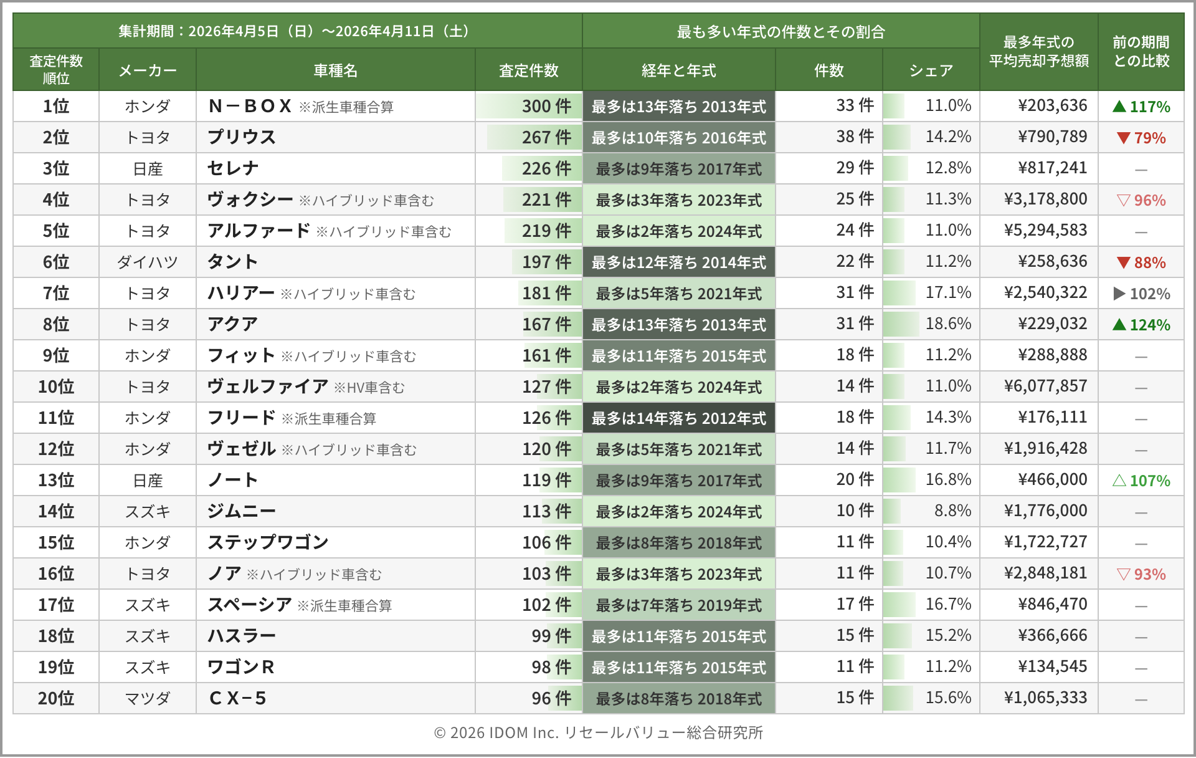Click the プリウス model name
Screen dimensions: 1196x758
(242, 138)
